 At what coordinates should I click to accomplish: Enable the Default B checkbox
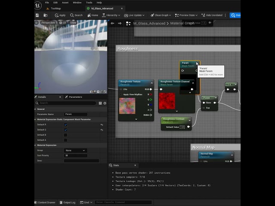(x=65, y=135)
